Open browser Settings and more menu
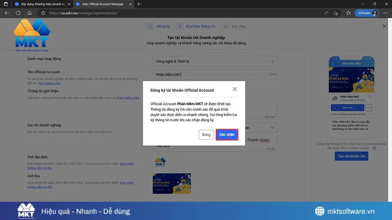 [x=385, y=13]
